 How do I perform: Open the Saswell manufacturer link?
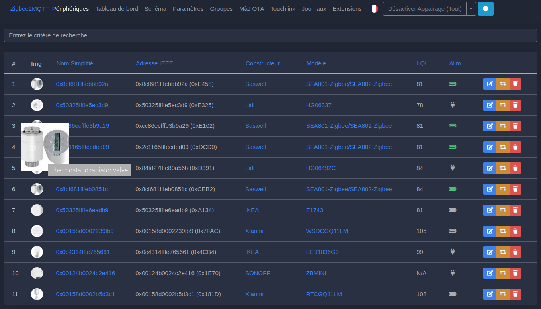255,84
